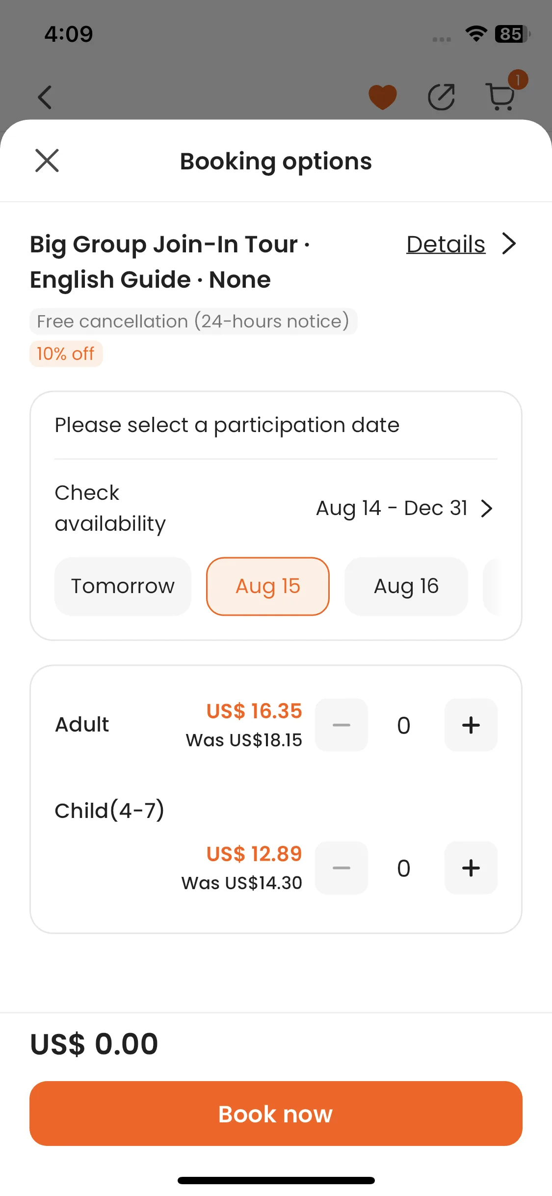Screen dimensions: 552x1196
Task: Tap the 10% off tag
Action: pyautogui.click(x=66, y=353)
